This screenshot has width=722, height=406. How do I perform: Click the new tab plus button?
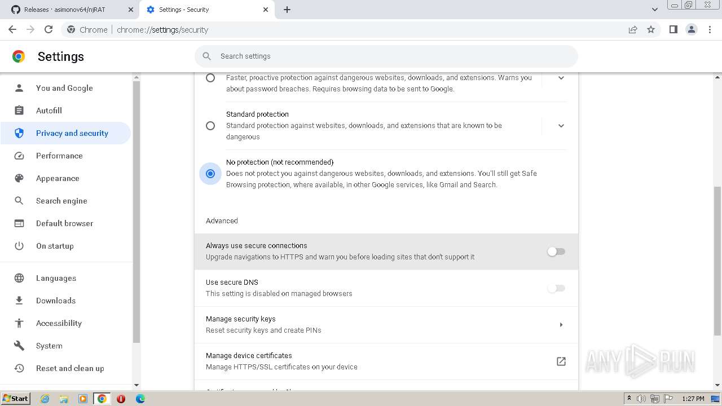(x=287, y=10)
